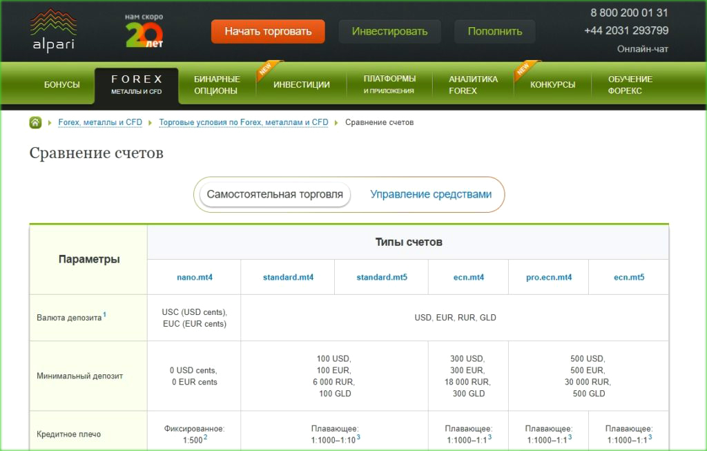This screenshot has height=451, width=707.
Task: Open the nano.mt4 account details
Action: tap(193, 277)
